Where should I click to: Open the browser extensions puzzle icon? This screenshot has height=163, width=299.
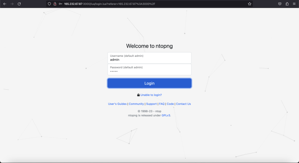pos(287,4)
